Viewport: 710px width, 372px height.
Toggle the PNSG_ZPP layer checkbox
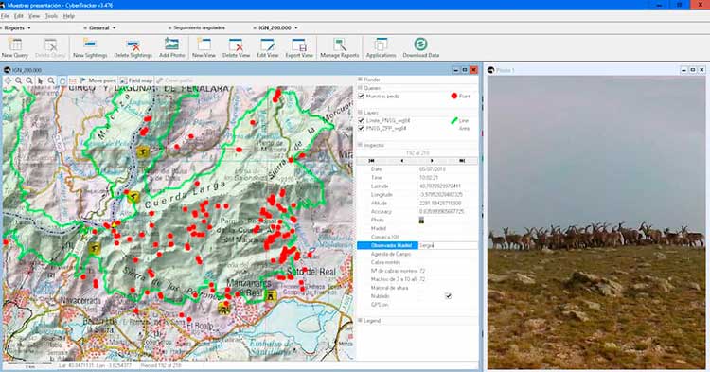pyautogui.click(x=361, y=129)
